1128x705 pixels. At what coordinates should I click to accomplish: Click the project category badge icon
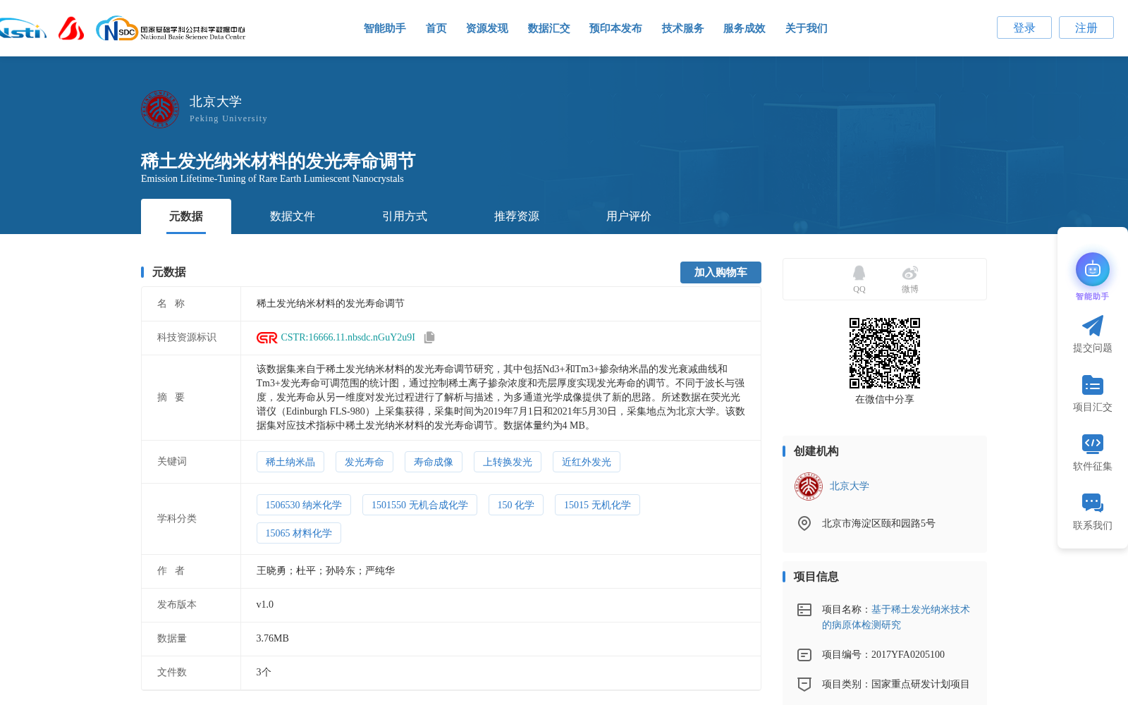pos(804,684)
